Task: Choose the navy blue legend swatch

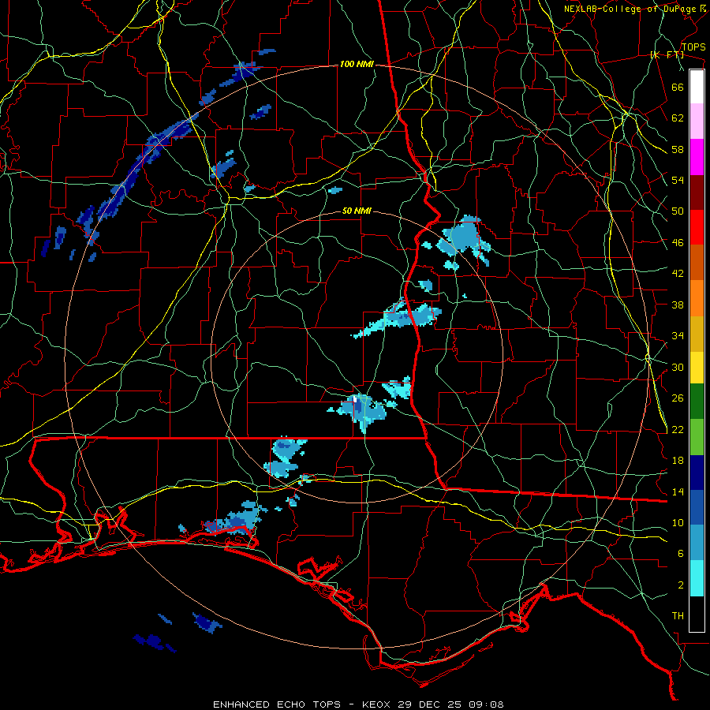Action: click(x=697, y=473)
